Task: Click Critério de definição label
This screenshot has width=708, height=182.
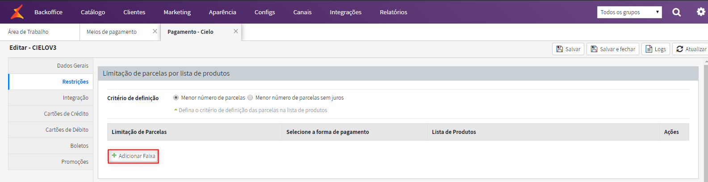Action: pyautogui.click(x=133, y=98)
